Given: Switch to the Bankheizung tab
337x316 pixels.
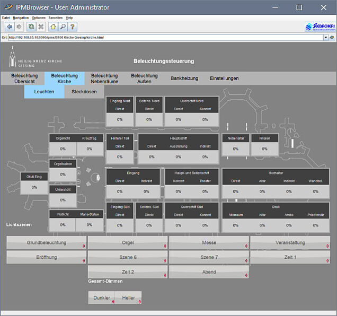Looking at the screenshot, I should (x=184, y=78).
